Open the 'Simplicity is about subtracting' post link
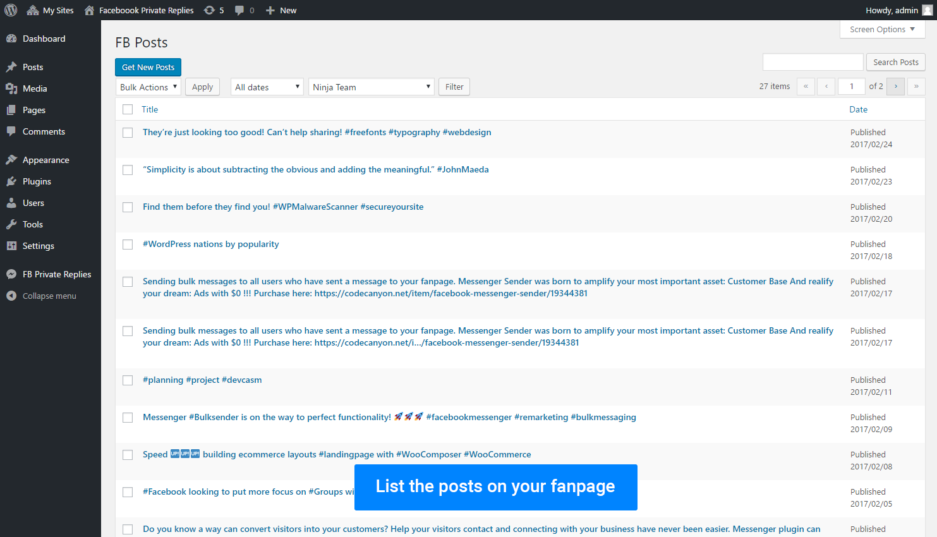The width and height of the screenshot is (937, 537). click(x=316, y=169)
